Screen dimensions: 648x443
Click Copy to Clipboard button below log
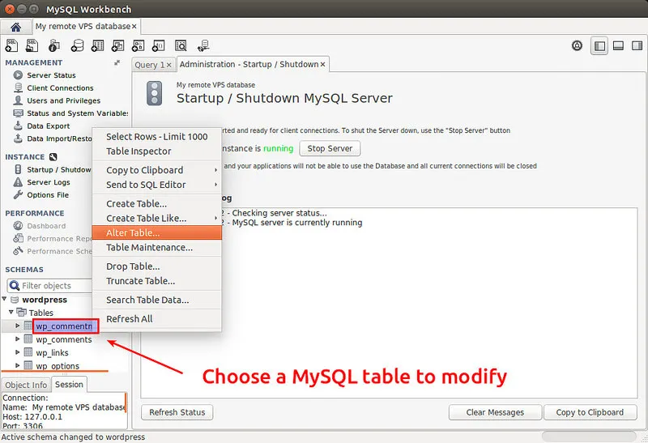point(590,412)
